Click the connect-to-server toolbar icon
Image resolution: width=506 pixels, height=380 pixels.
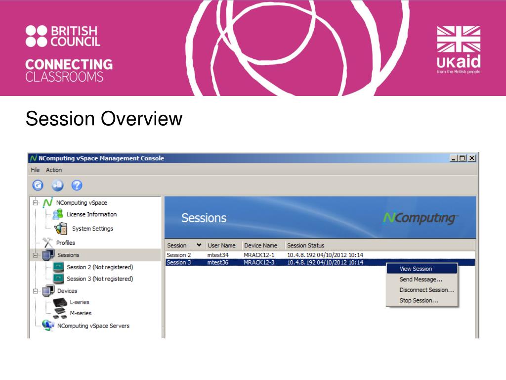point(57,185)
